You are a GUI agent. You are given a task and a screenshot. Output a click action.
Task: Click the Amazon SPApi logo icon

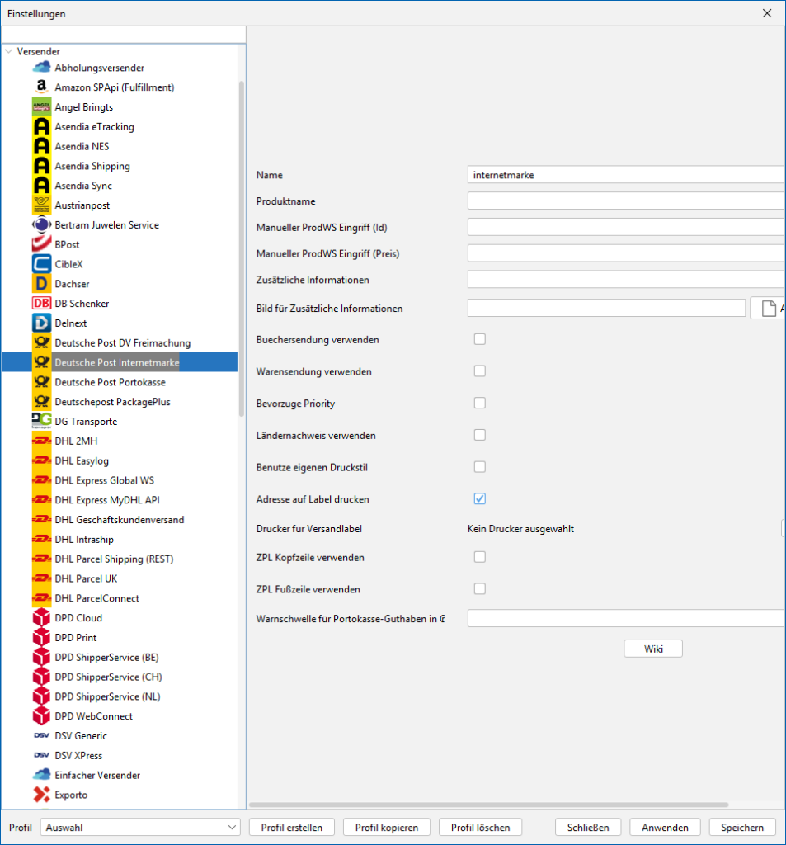41,87
